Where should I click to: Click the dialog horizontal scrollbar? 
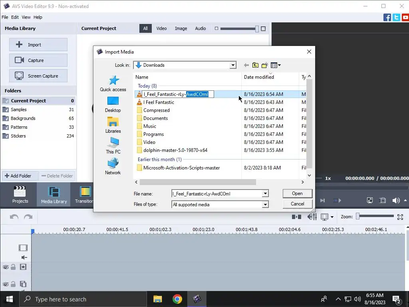(198, 182)
